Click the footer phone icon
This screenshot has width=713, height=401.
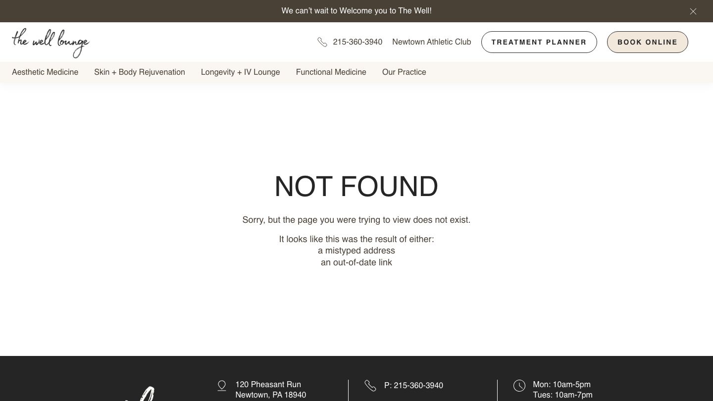[x=370, y=386]
